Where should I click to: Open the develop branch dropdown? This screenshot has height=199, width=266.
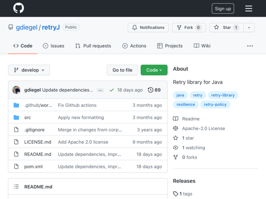tap(29, 70)
